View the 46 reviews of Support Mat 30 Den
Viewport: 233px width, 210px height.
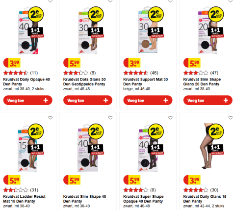coord(154,73)
